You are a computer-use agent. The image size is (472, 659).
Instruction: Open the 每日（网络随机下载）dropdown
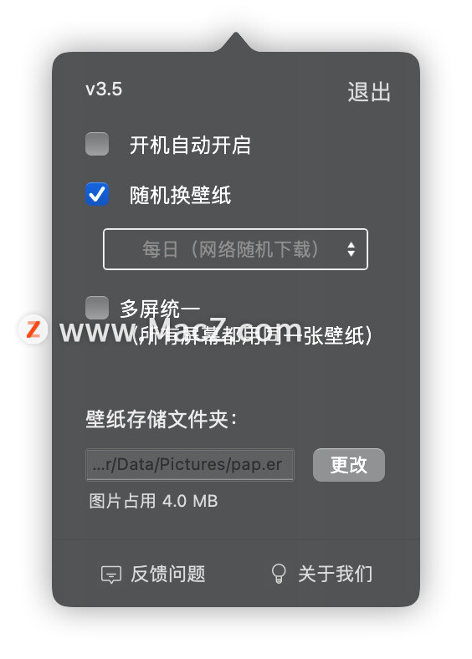(x=235, y=249)
